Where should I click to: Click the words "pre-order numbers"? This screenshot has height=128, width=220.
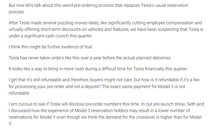point(103,104)
